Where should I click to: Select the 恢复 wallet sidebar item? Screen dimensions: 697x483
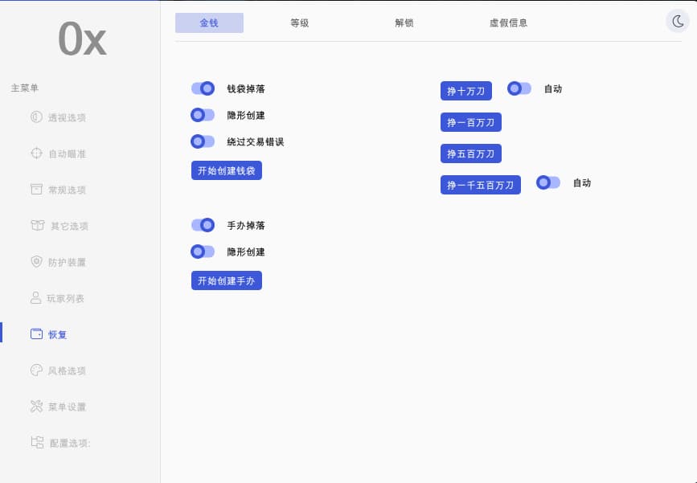tap(49, 334)
